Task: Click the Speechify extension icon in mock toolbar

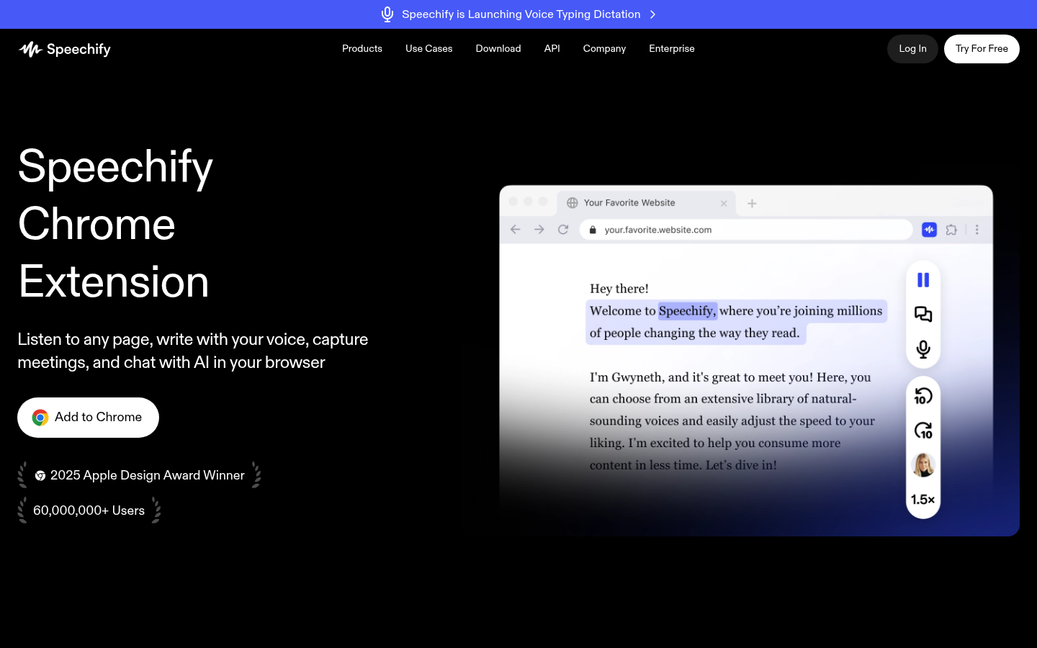Action: (x=929, y=230)
